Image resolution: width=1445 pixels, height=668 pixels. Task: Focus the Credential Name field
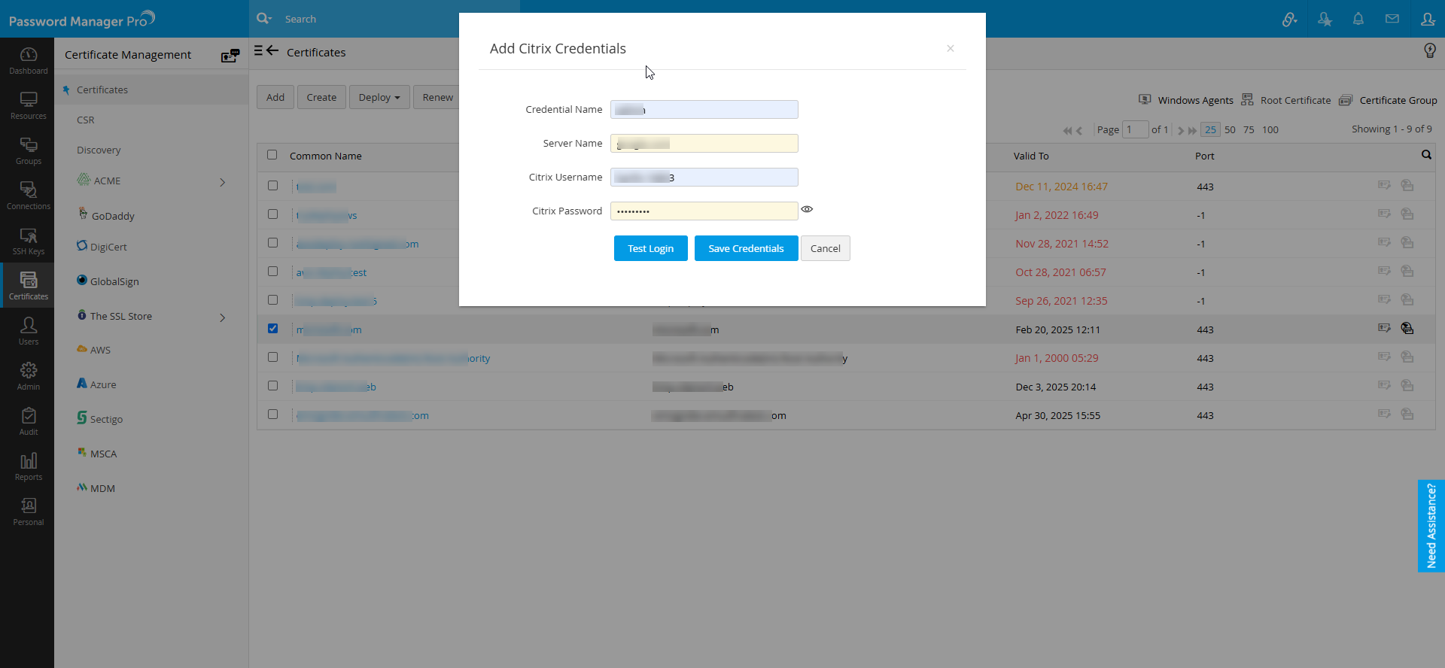click(704, 109)
